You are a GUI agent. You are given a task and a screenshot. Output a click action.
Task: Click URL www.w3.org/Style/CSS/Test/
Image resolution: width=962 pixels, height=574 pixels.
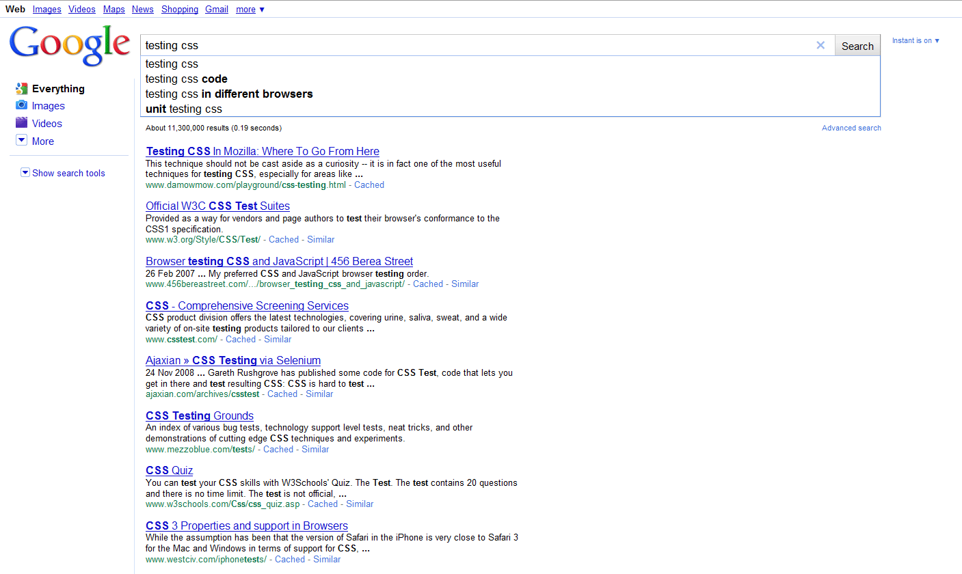[203, 240]
